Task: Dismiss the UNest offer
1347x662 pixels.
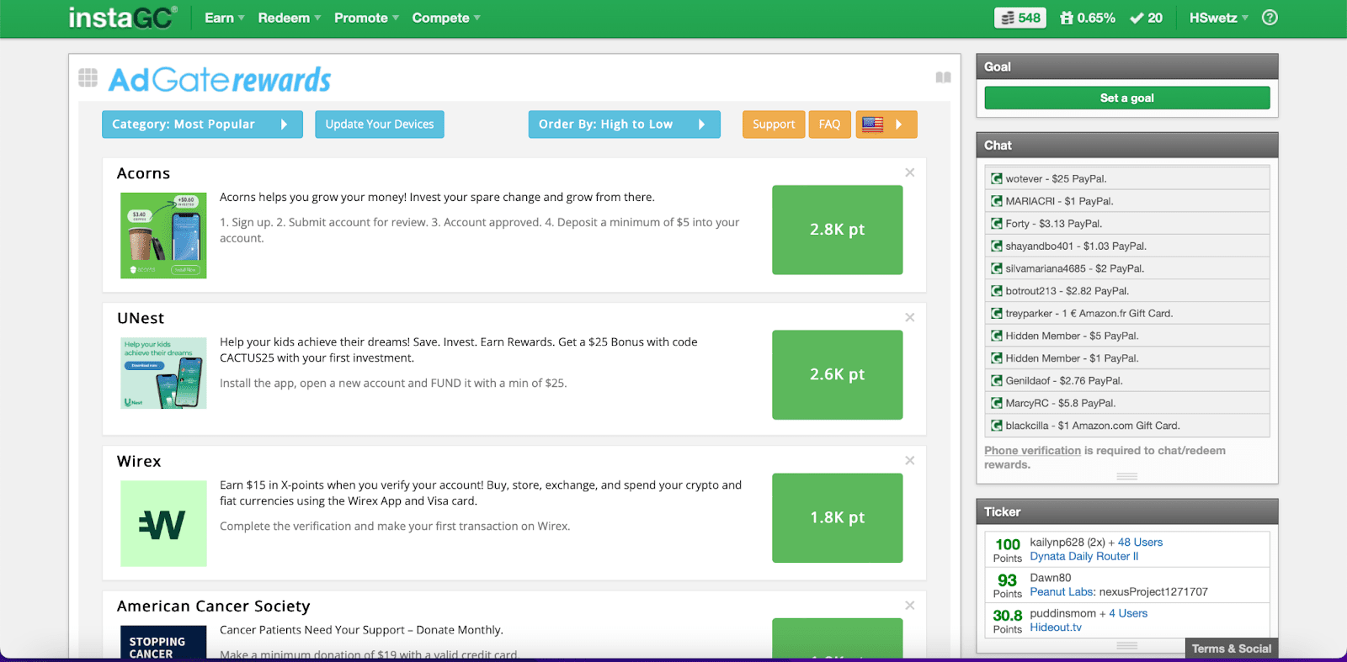Action: pyautogui.click(x=910, y=317)
